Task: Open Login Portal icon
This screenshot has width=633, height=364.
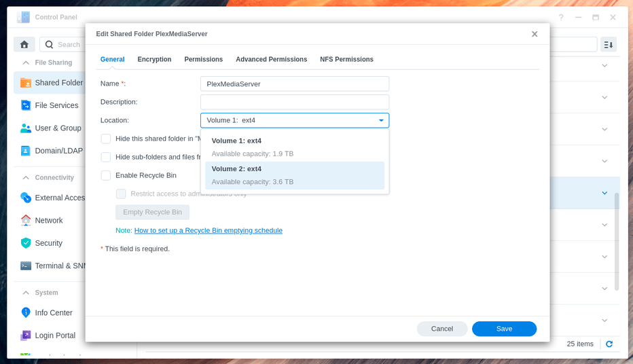Action: (x=26, y=335)
